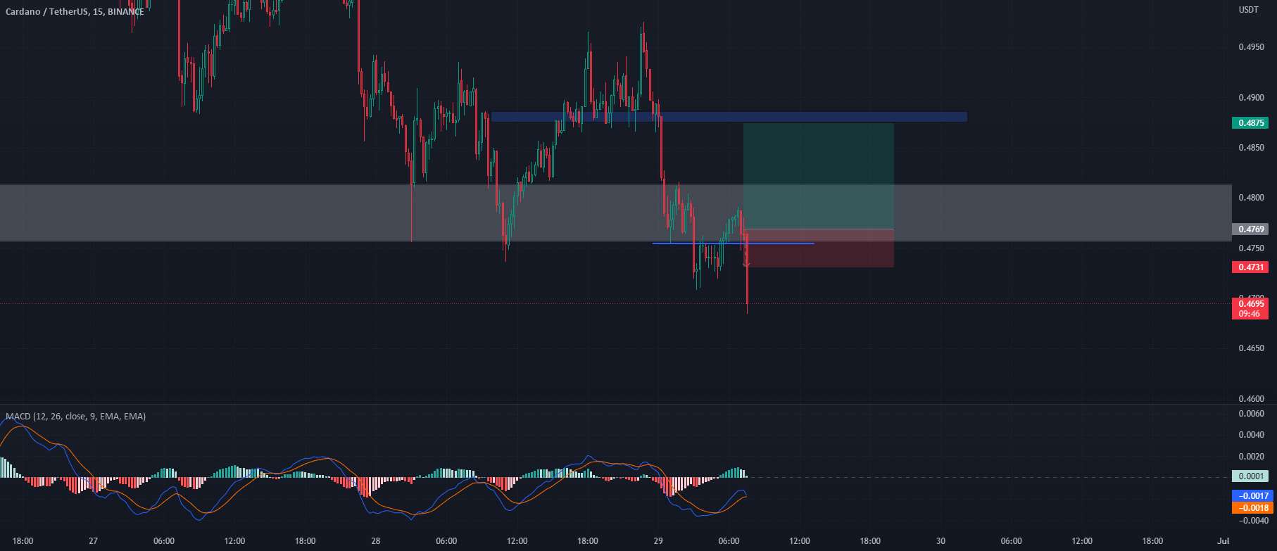1277x551 pixels.
Task: Select the red 0.4731 stop-loss price tag
Action: tap(1250, 267)
